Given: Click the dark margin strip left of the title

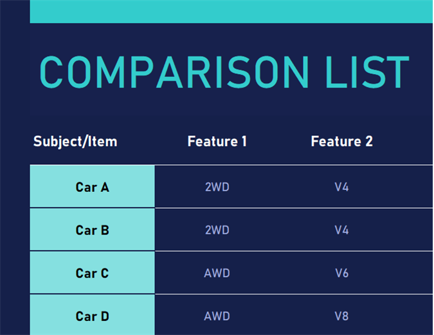Looking at the screenshot, I should 14,71.
